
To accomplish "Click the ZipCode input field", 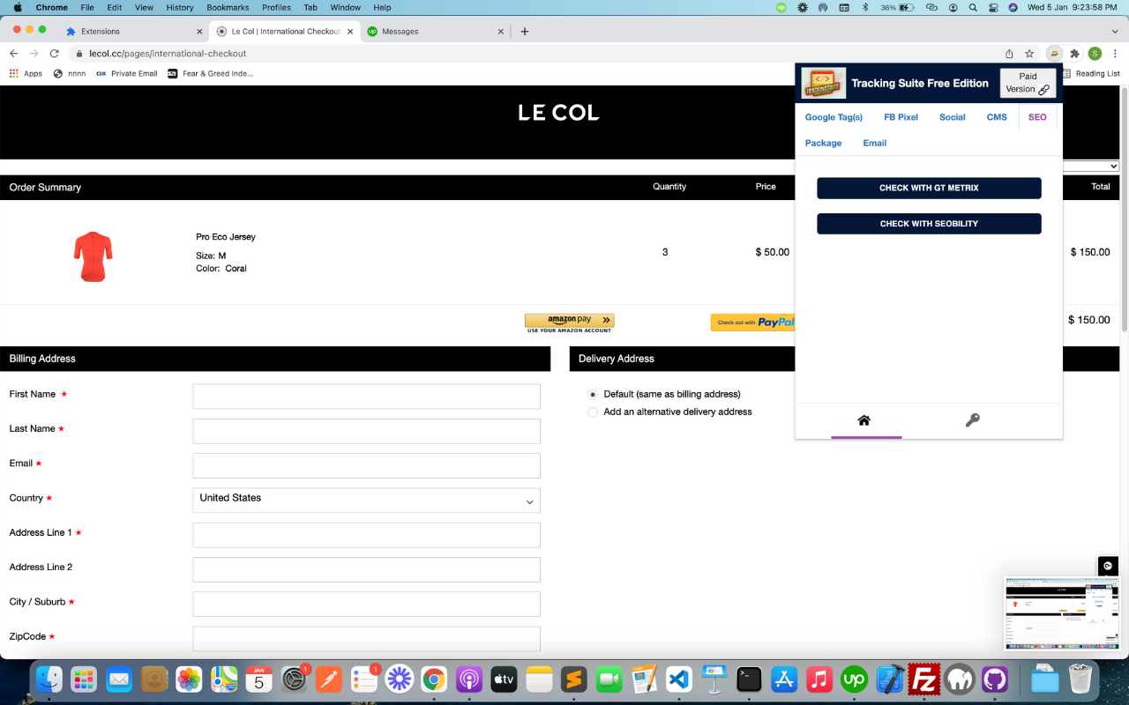I will 366,639.
